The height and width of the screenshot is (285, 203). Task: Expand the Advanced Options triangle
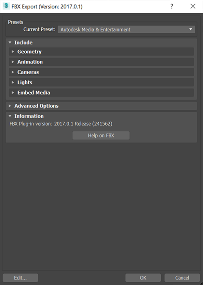point(10,106)
